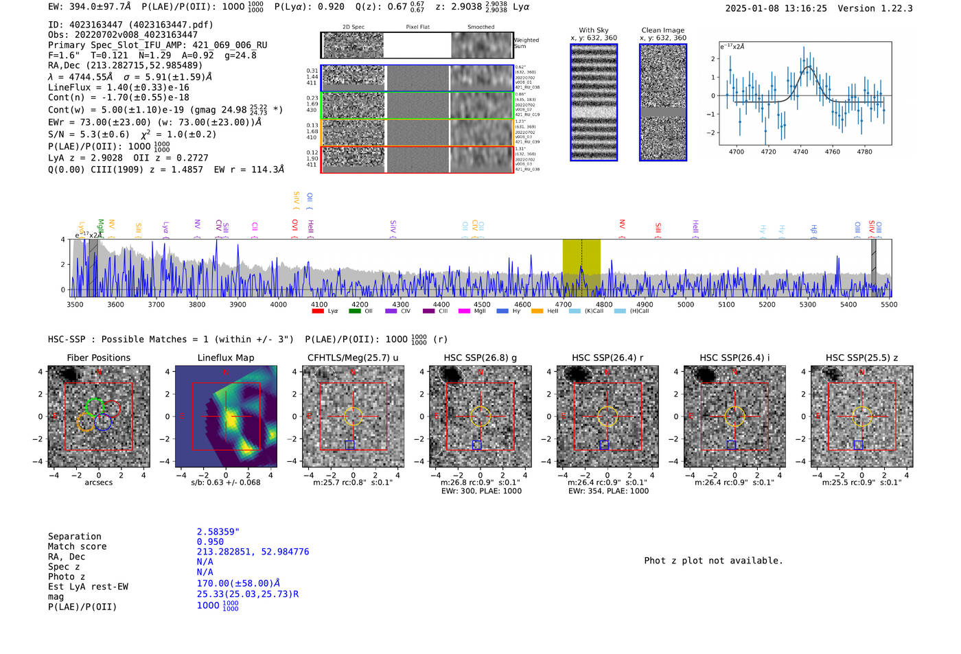Select the green-bordered fiber spectrum row

tap(417, 105)
